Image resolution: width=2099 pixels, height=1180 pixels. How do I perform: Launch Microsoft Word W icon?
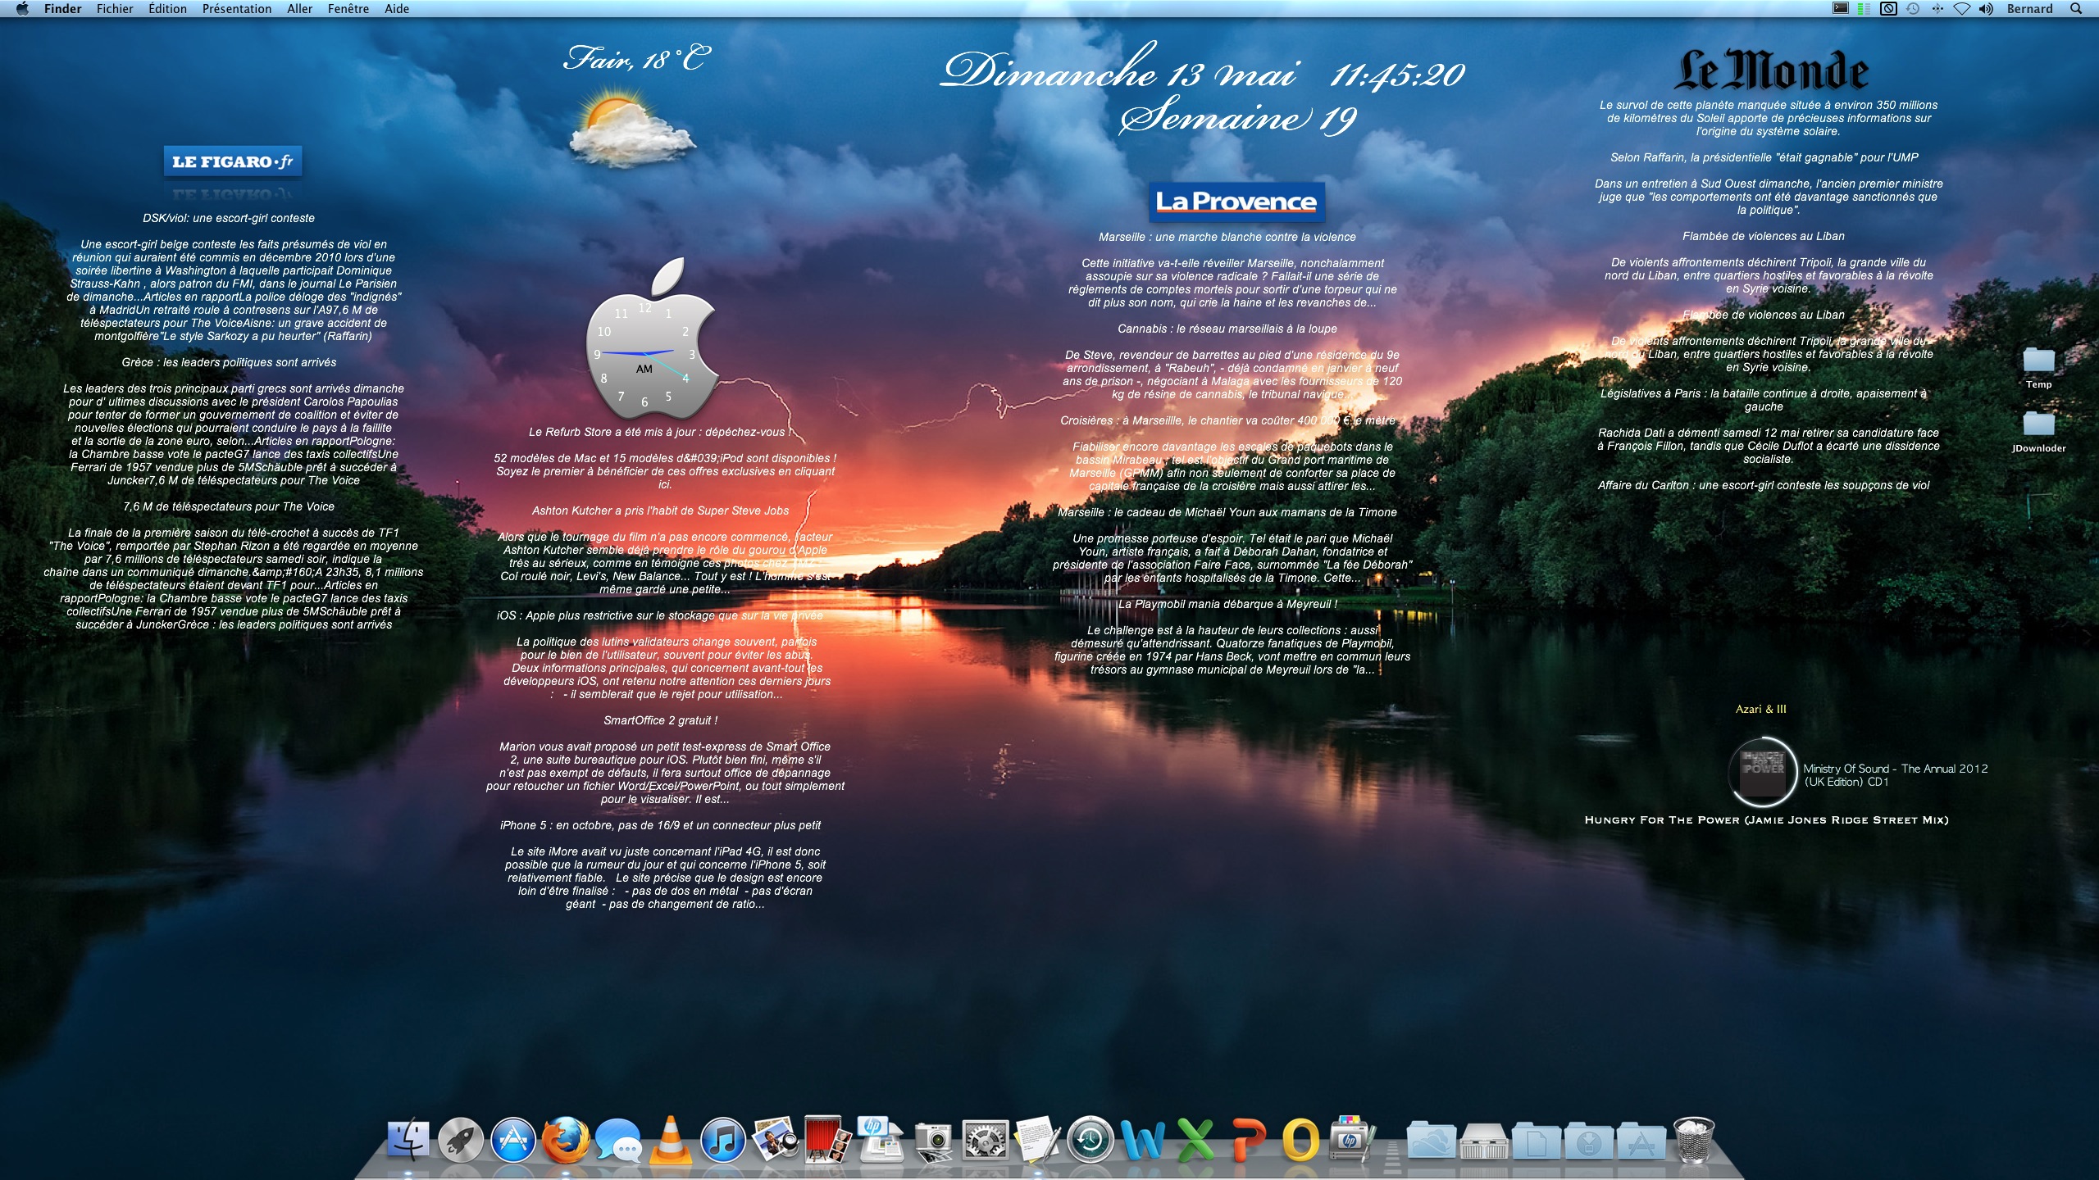pyautogui.click(x=1143, y=1139)
